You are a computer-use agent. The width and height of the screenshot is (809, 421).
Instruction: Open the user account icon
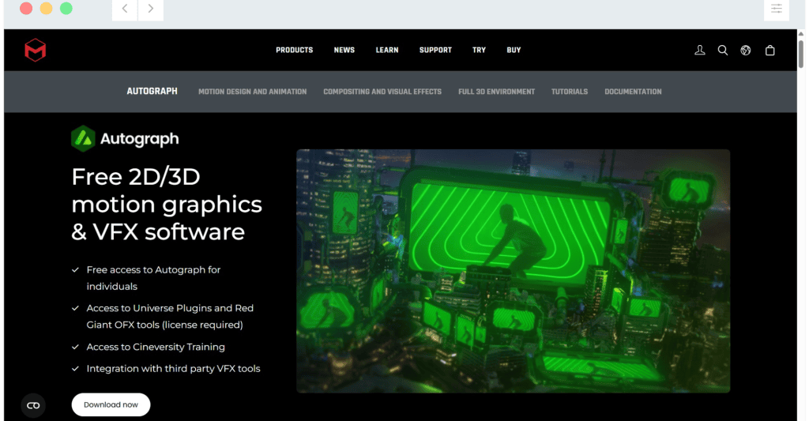(700, 50)
